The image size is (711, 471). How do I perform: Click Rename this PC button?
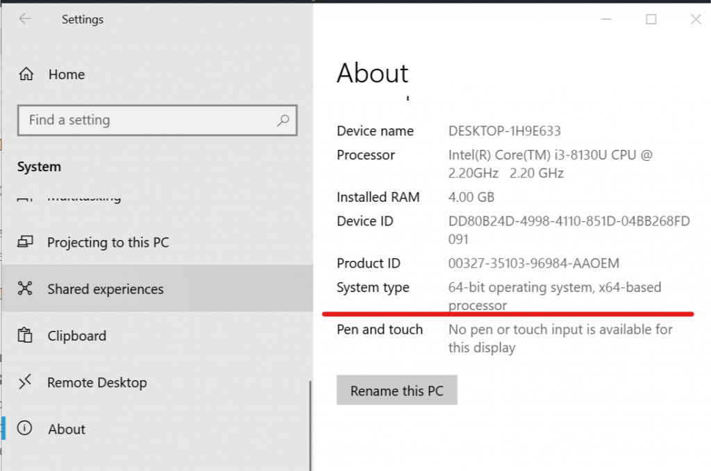click(396, 390)
